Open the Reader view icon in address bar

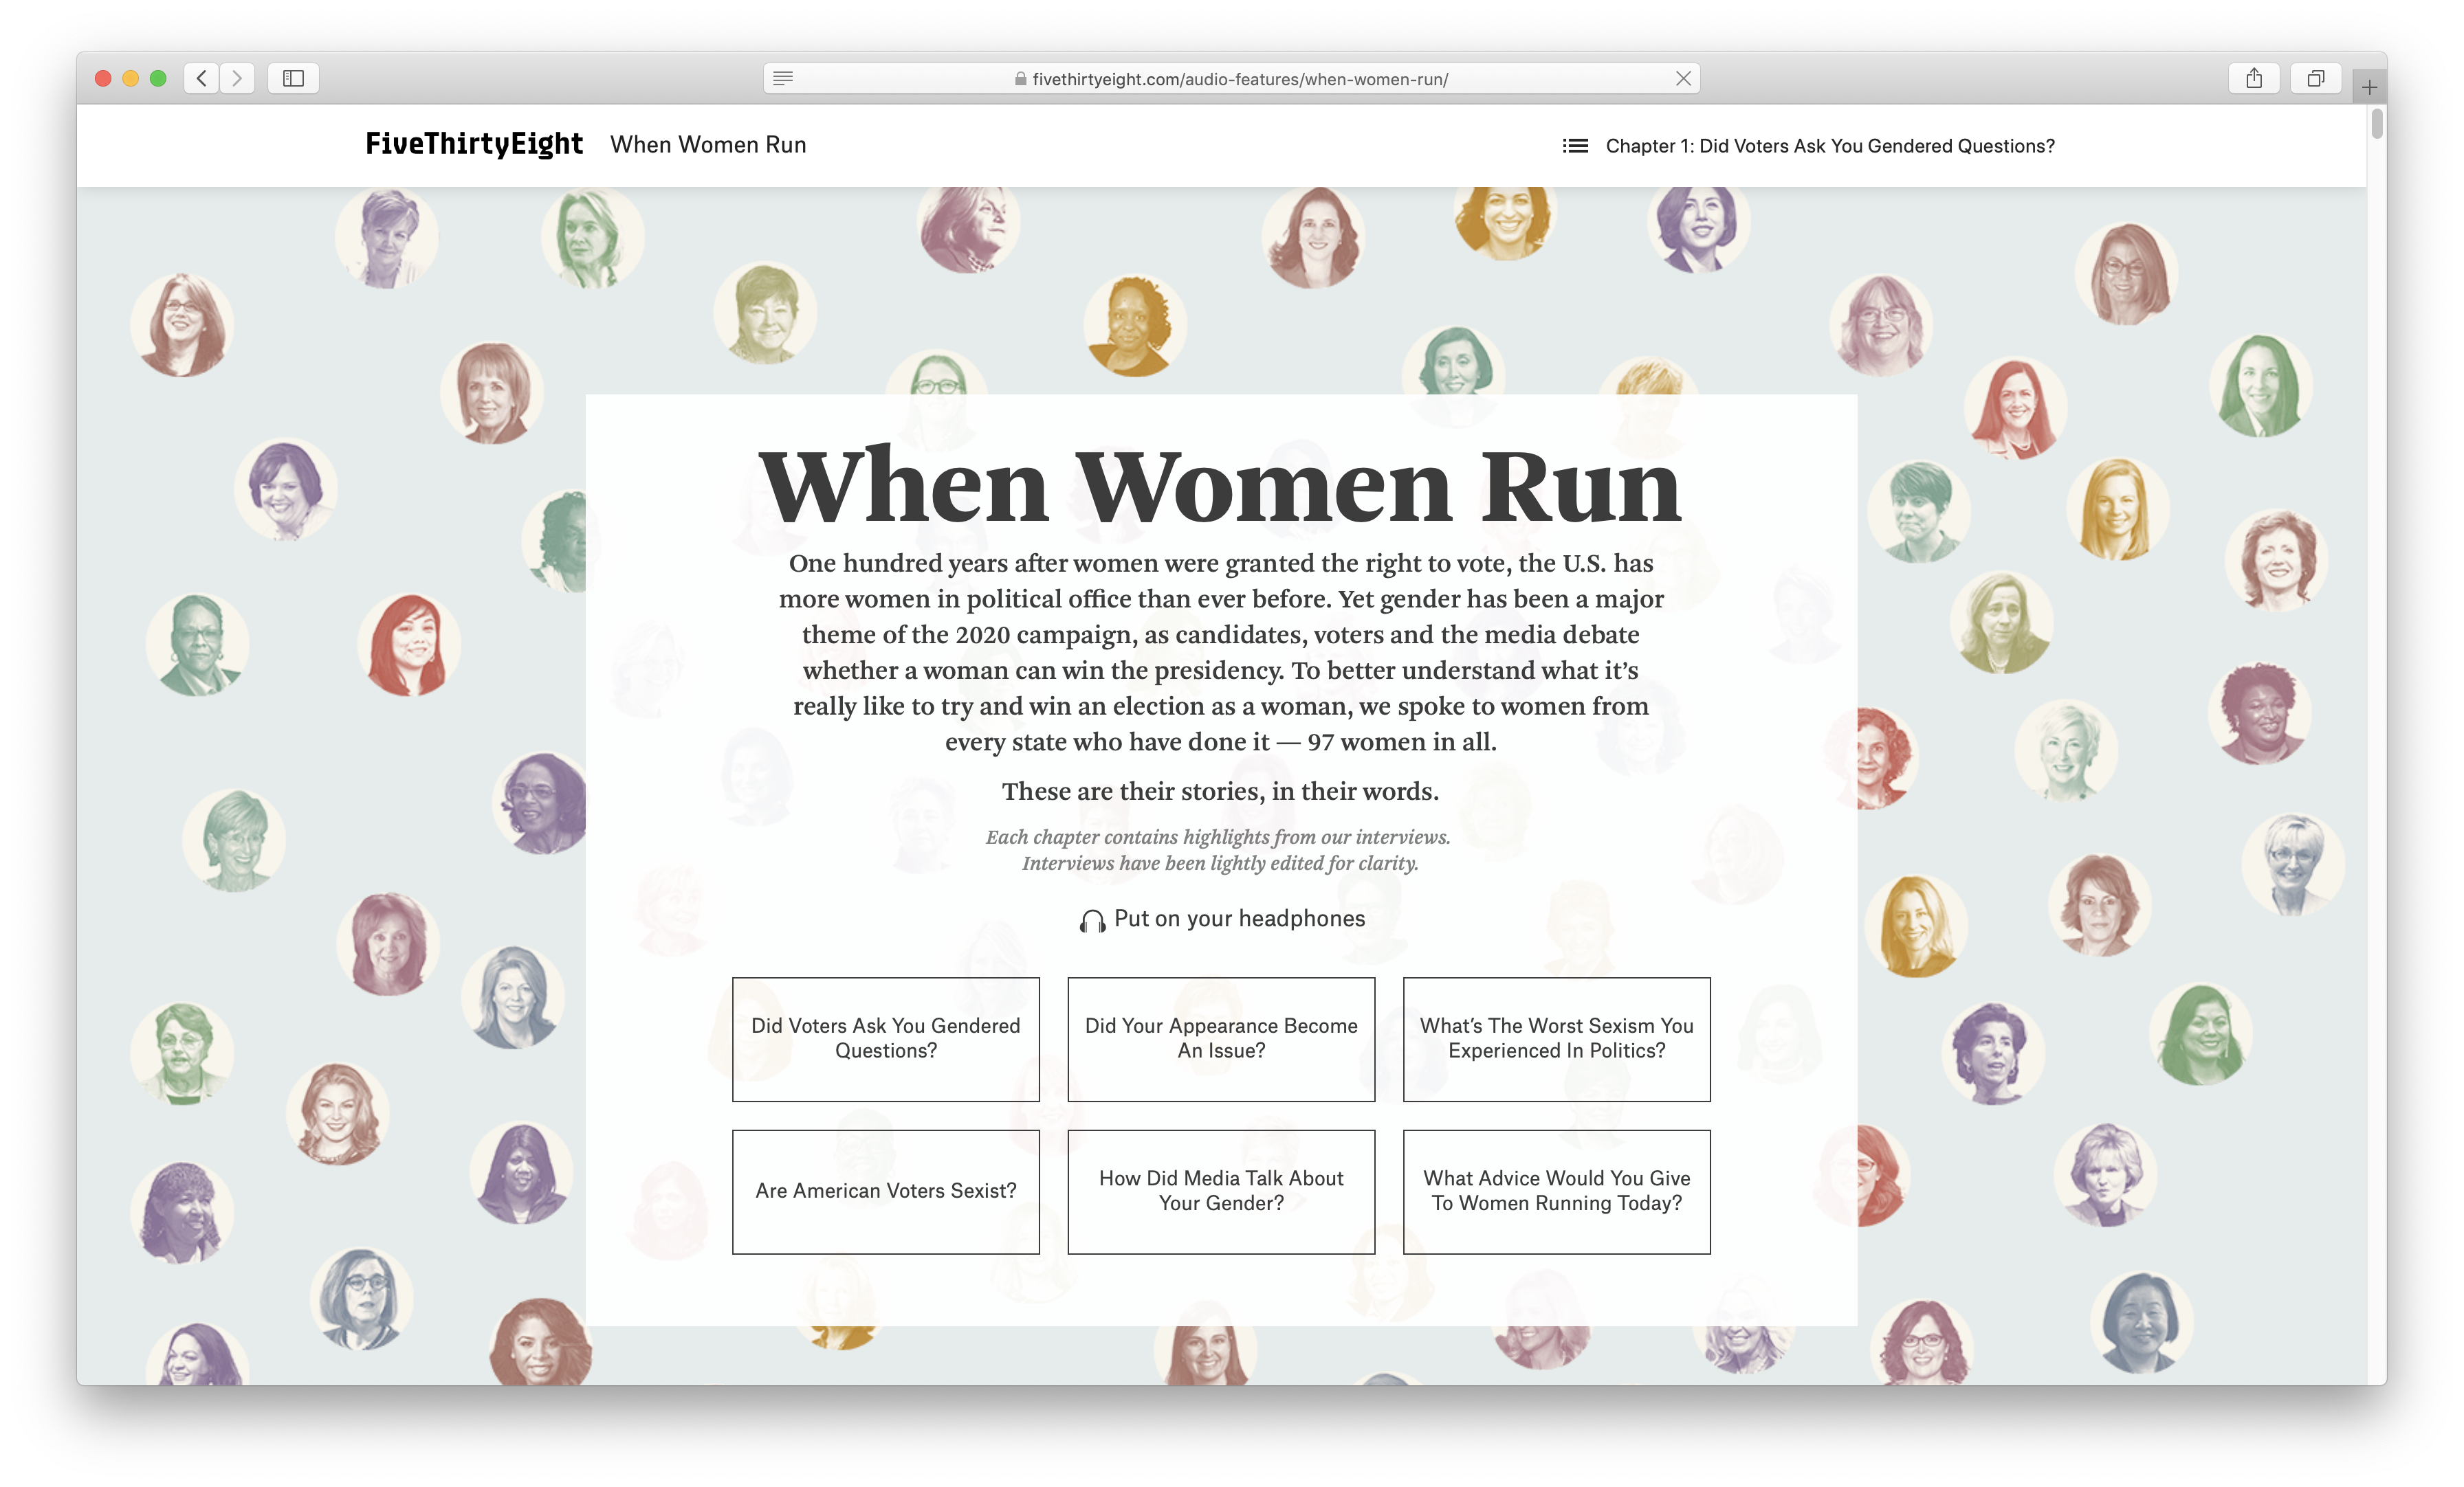783,78
